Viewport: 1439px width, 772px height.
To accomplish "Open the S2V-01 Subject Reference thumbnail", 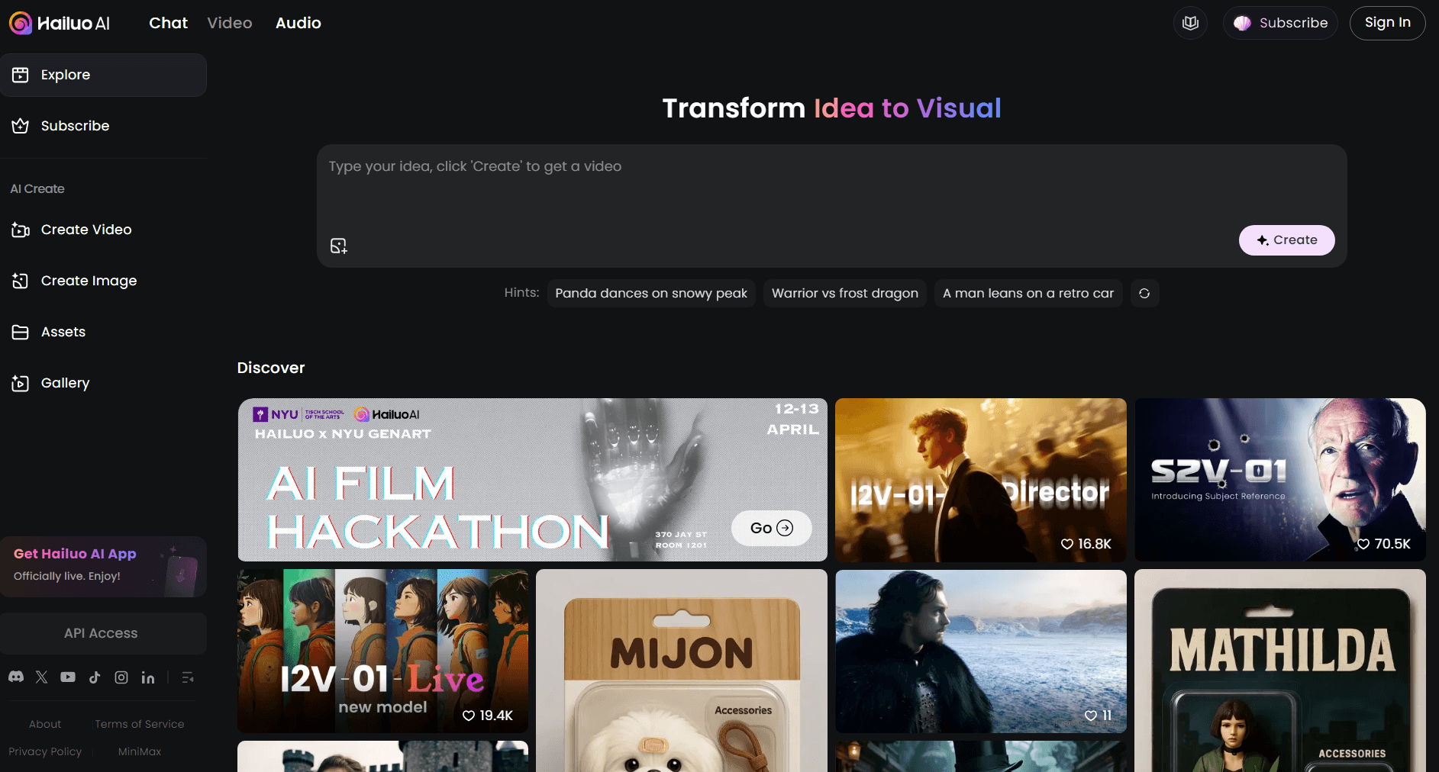I will point(1280,480).
